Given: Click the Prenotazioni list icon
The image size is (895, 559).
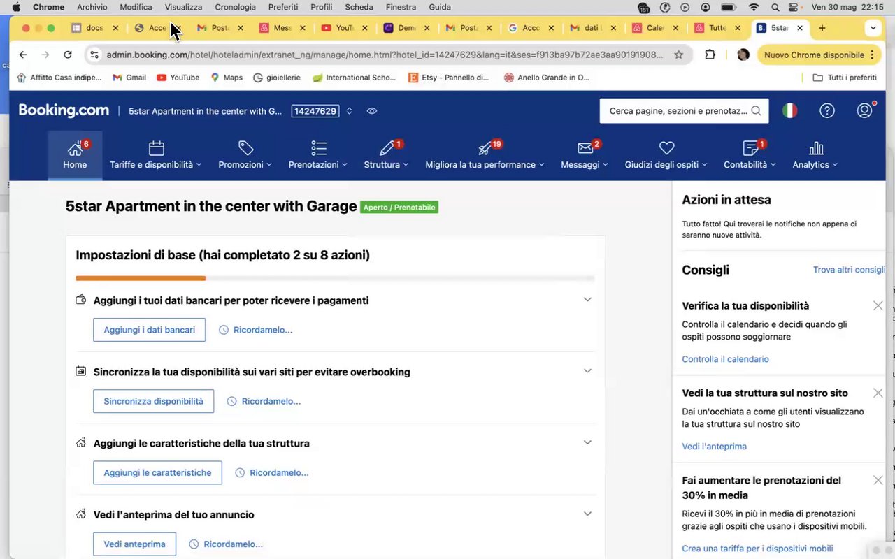Looking at the screenshot, I should pyautogui.click(x=319, y=148).
